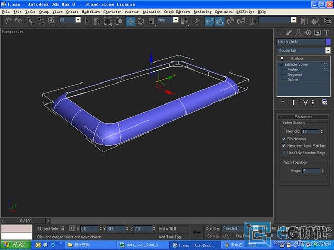Open the Named Selection Sets dropdown
334x250 pixels.
click(294, 20)
